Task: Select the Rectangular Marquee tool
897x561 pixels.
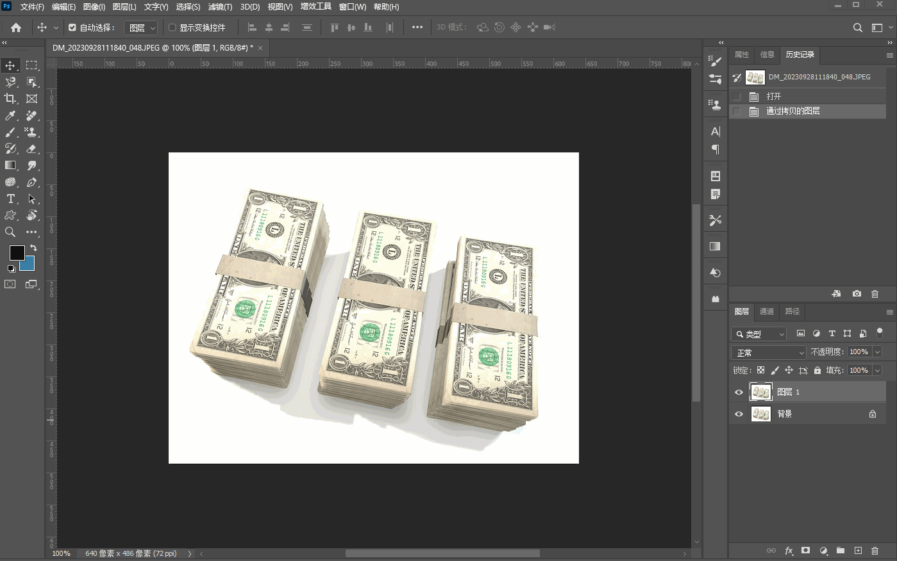Action: [x=31, y=65]
